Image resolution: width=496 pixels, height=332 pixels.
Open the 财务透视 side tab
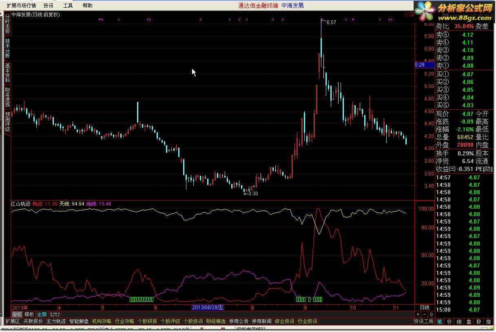point(7,97)
